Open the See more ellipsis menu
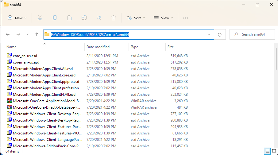 pyautogui.click(x=185, y=18)
